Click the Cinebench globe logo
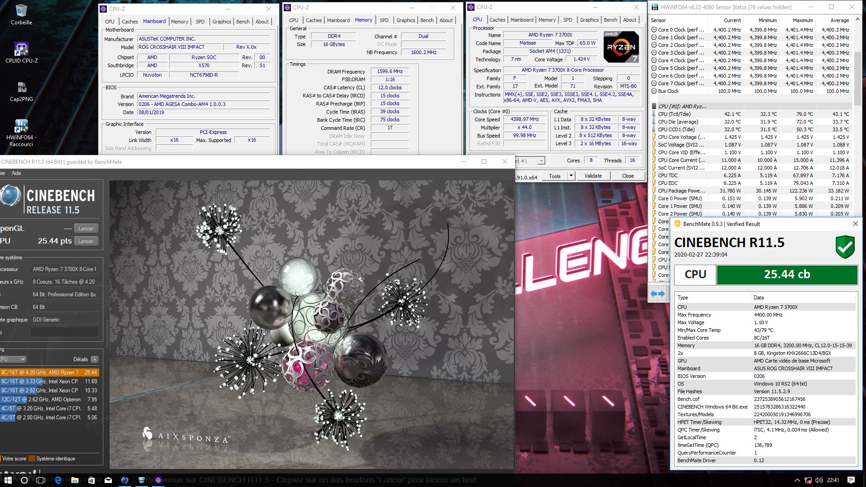866x487 pixels. tap(10, 196)
